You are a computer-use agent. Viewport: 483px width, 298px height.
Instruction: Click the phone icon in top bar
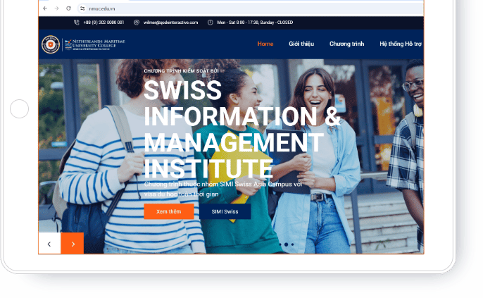(76, 23)
